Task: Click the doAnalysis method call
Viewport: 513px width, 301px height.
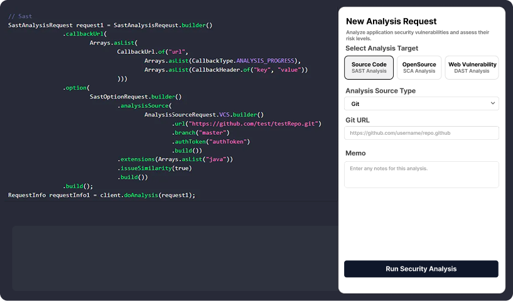Action: pos(141,195)
